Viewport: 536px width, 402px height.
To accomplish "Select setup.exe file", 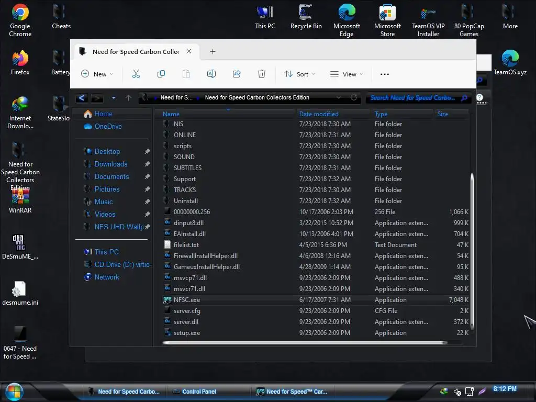I will [315, 332].
